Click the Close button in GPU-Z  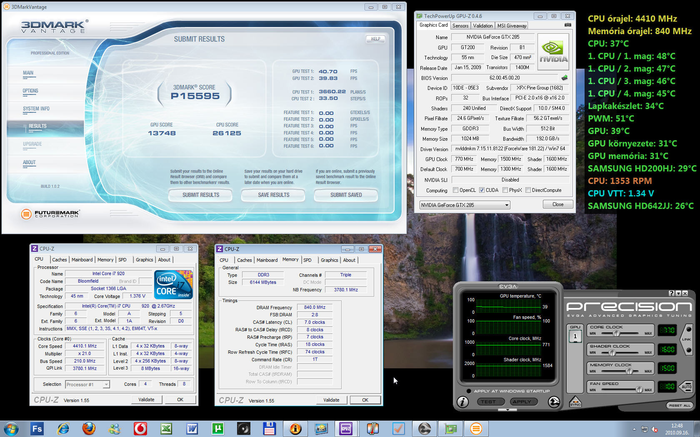coord(558,204)
